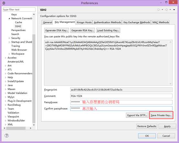The height and width of the screenshot is (143, 179).
Task: Dismiss dialog with Cancel button
Action: click(x=166, y=136)
